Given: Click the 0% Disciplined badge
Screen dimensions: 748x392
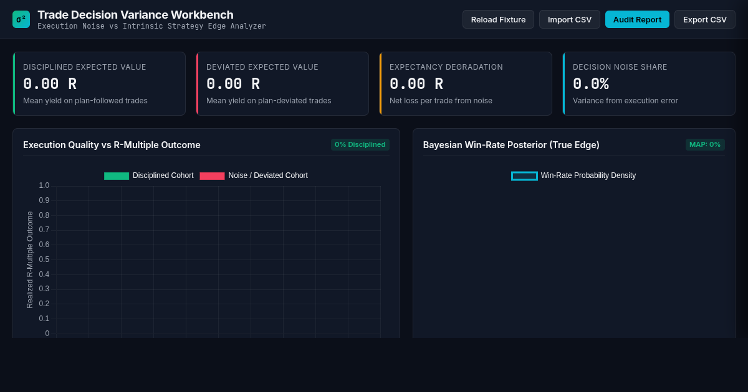Looking at the screenshot, I should pyautogui.click(x=360, y=144).
